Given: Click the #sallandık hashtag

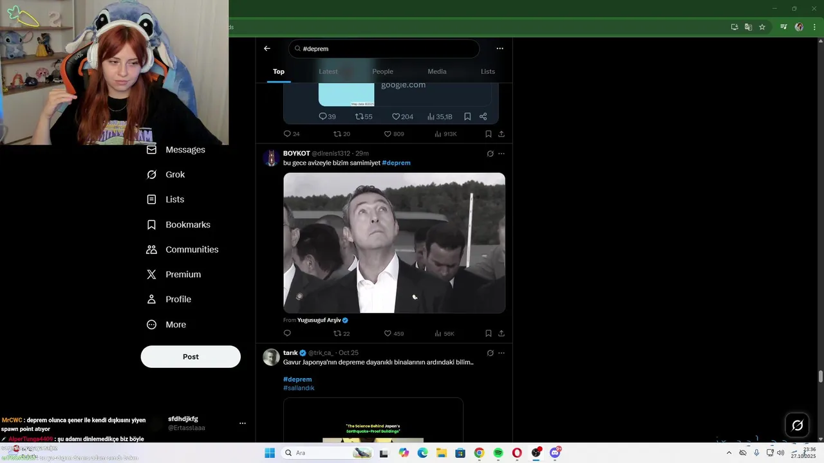Looking at the screenshot, I should (x=299, y=388).
